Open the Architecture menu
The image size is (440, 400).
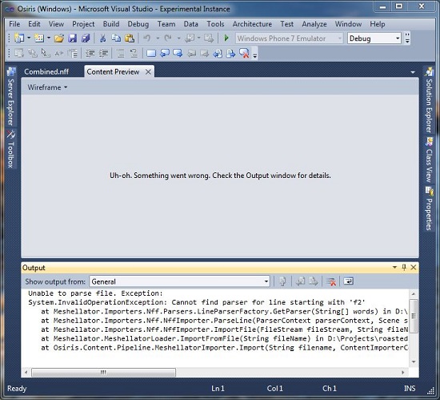coord(252,24)
